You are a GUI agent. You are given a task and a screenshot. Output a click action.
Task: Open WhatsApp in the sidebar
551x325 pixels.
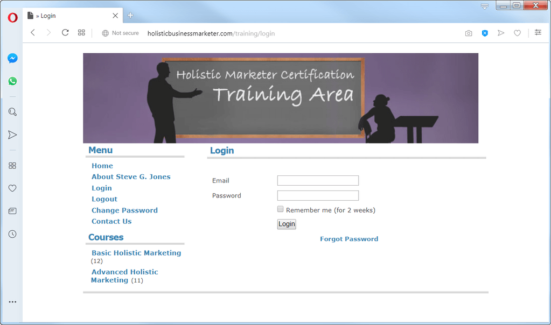[12, 81]
